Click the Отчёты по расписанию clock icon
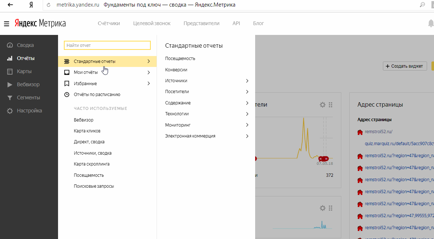The height and width of the screenshot is (239, 434). [x=67, y=94]
